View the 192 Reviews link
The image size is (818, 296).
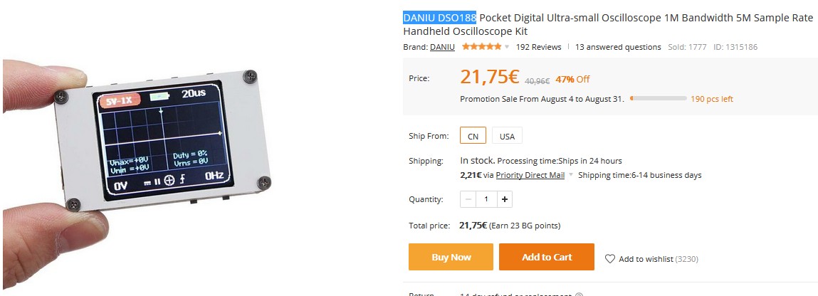tap(538, 47)
